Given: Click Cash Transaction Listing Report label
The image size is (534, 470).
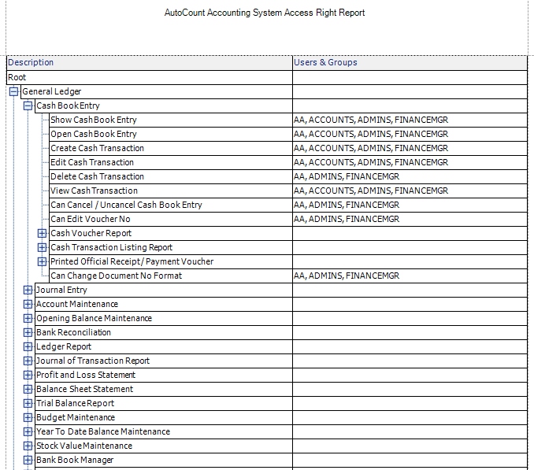Looking at the screenshot, I should [111, 247].
